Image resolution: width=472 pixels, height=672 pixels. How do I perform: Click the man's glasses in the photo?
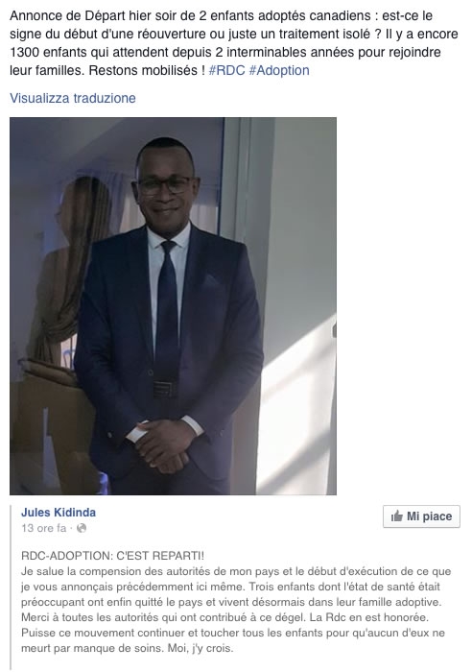click(164, 185)
